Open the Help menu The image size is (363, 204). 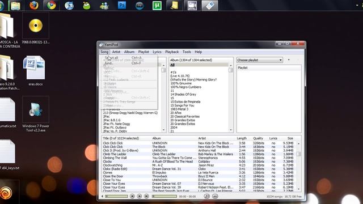[198, 52]
